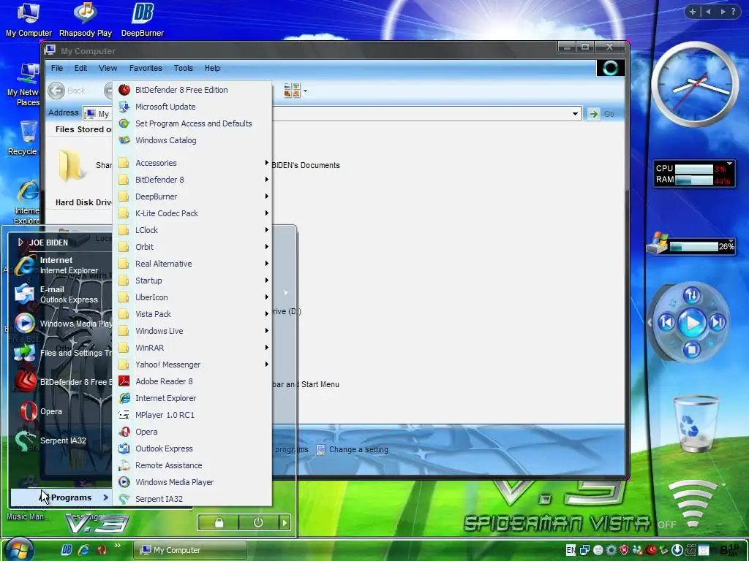Click the power button in Start menu

pos(258,523)
